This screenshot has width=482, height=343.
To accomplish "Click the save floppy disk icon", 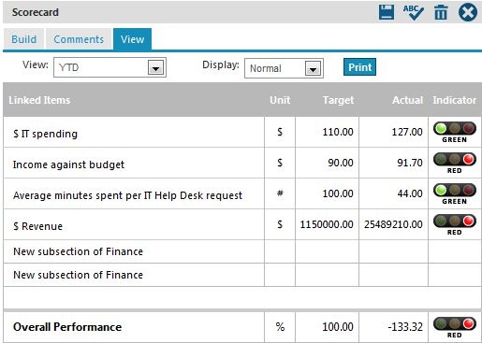I will click(387, 12).
